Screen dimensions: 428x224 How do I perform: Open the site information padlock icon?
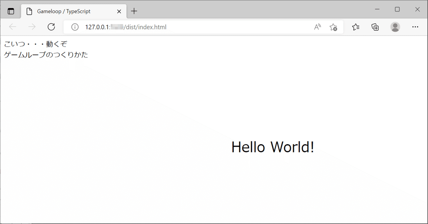(75, 27)
